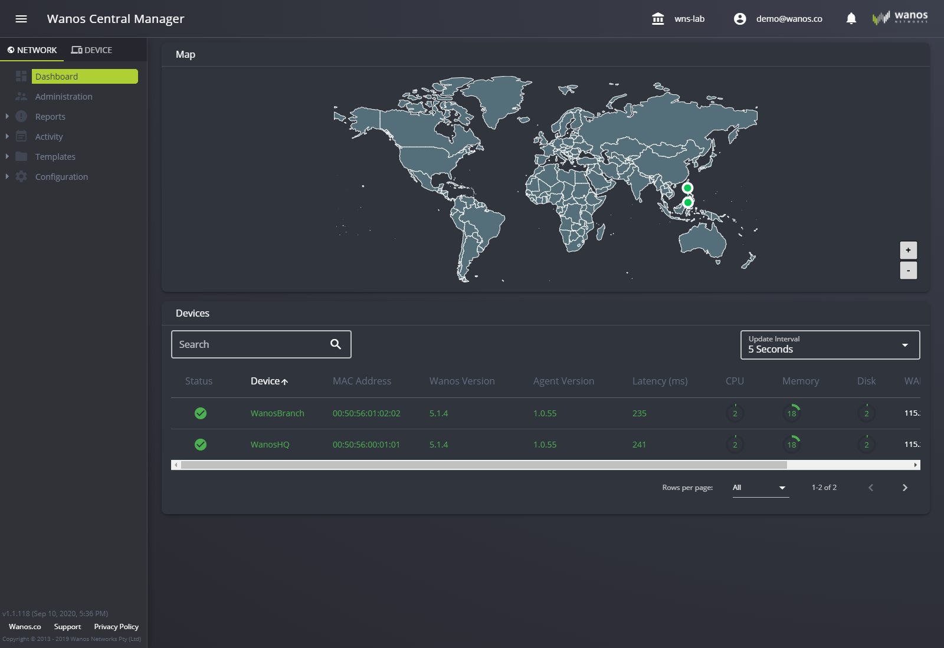Go to the previous table page
The height and width of the screenshot is (648, 944).
coord(870,488)
